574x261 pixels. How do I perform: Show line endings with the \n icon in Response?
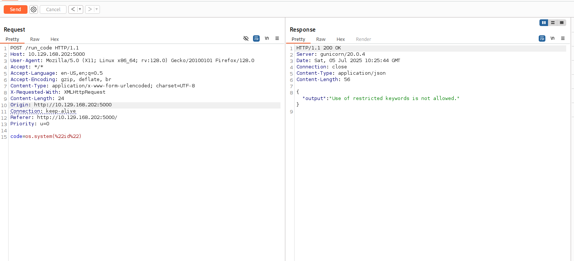(552, 38)
